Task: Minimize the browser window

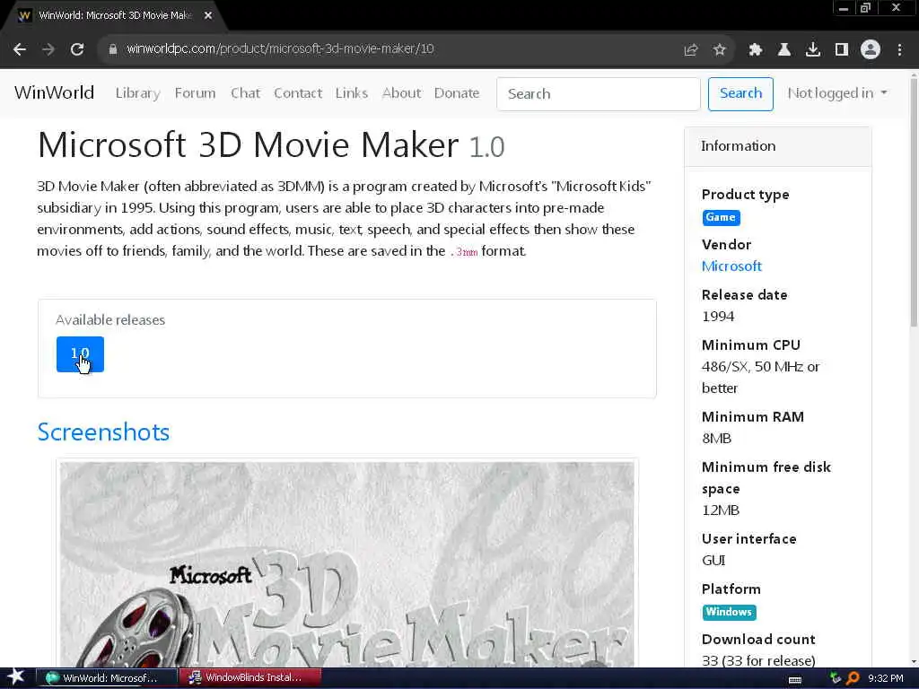Action: click(844, 8)
